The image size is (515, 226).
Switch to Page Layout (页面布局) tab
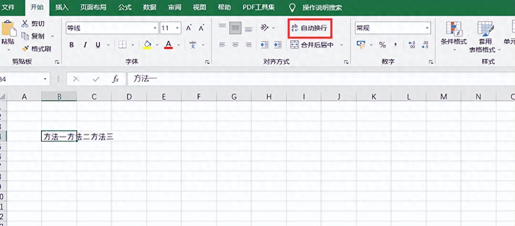[x=93, y=7]
